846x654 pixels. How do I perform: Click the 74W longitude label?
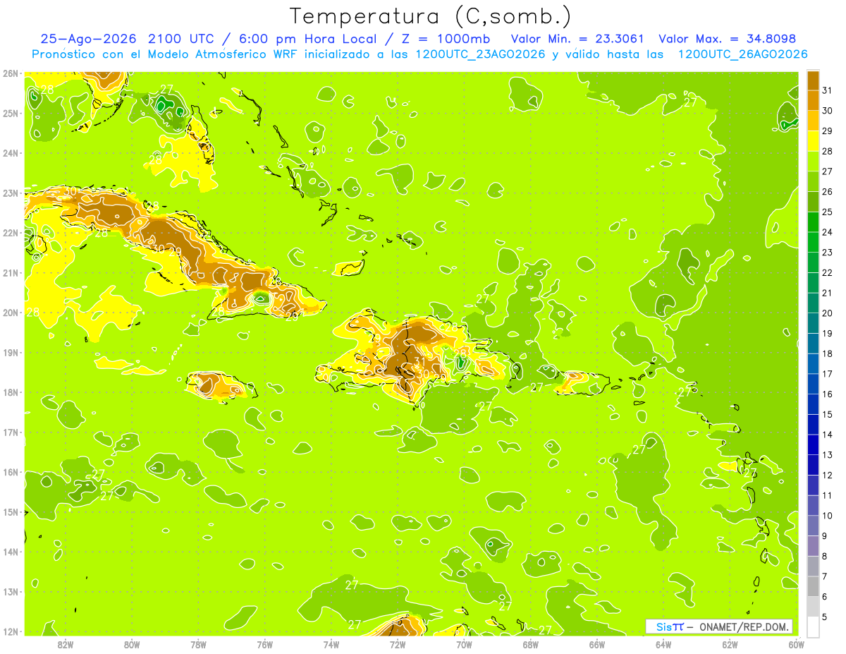tap(331, 644)
